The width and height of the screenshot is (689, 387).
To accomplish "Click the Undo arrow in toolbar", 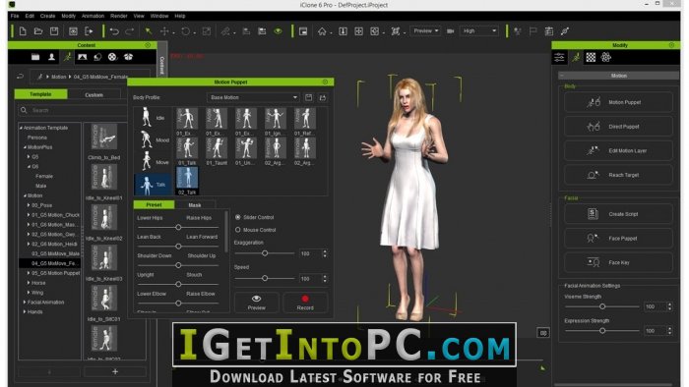I will [114, 31].
